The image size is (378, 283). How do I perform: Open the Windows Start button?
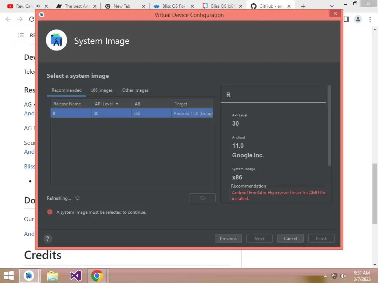point(9,276)
